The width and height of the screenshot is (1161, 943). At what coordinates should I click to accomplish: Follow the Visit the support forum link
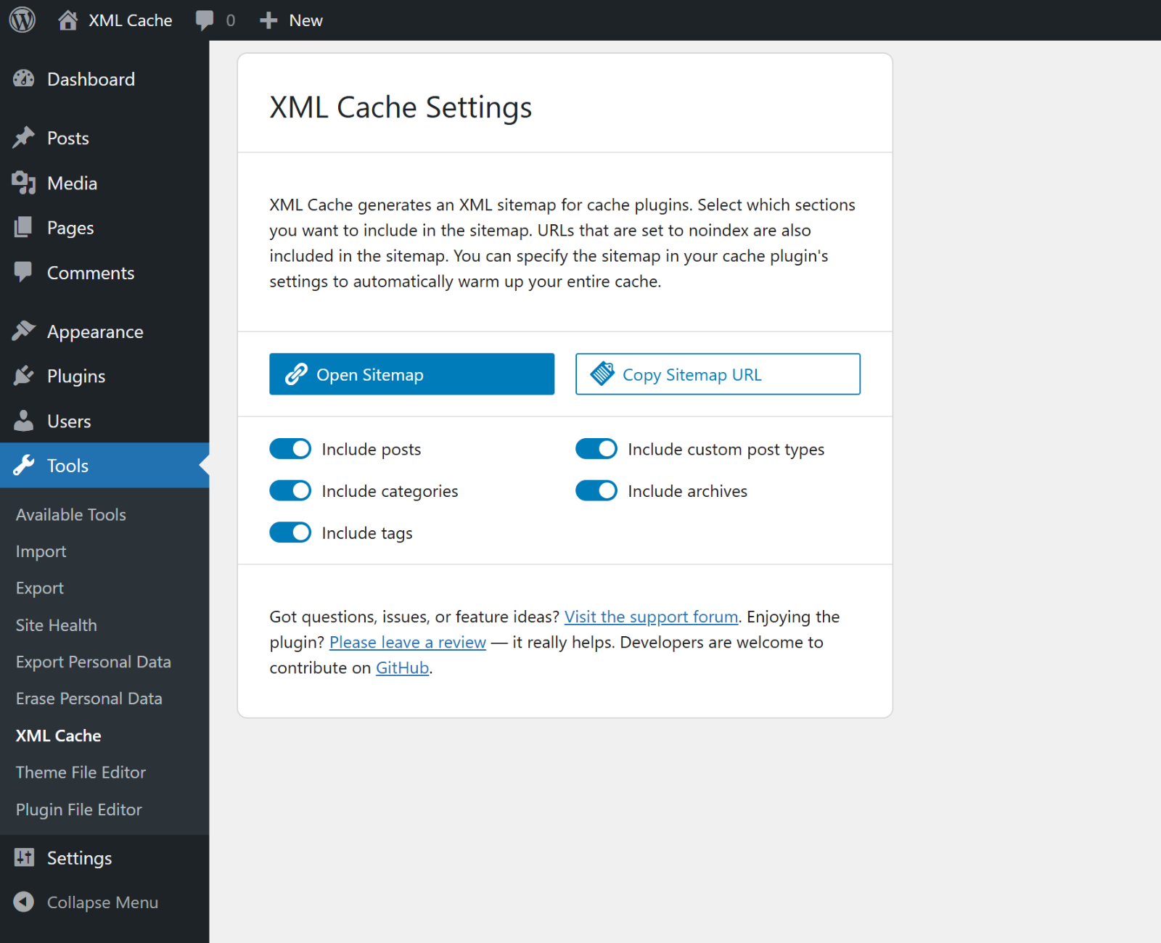(x=651, y=617)
